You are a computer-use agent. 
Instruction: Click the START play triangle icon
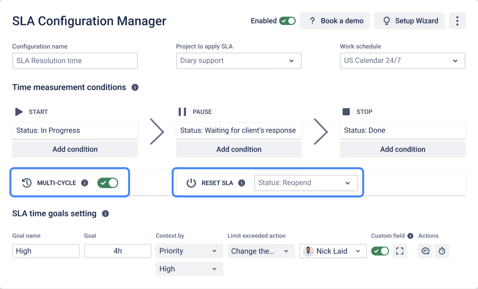click(x=19, y=112)
